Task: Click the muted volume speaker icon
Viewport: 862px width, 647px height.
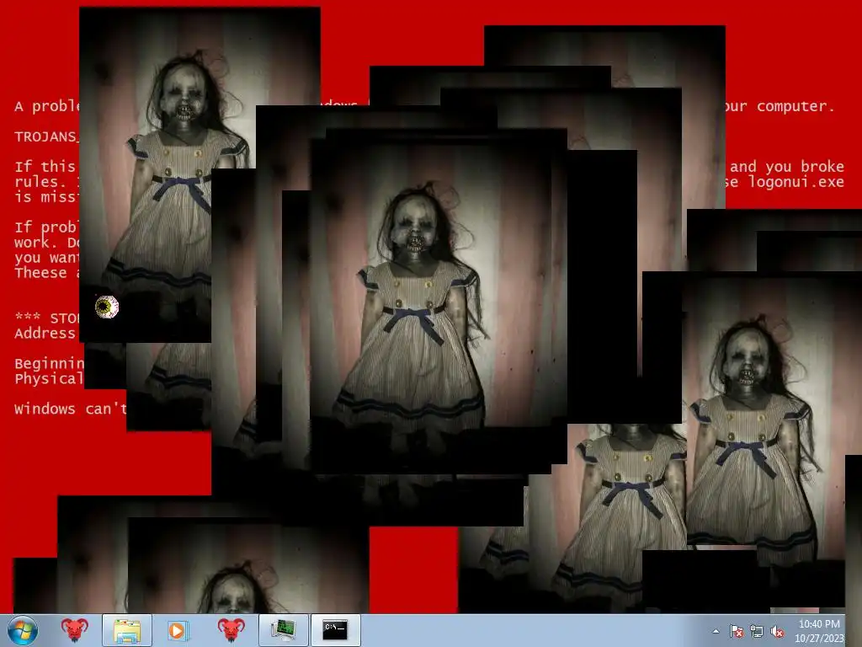Action: pos(777,632)
